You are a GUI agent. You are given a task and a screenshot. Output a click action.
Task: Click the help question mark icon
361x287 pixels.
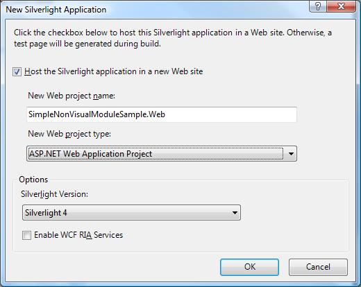point(318,6)
